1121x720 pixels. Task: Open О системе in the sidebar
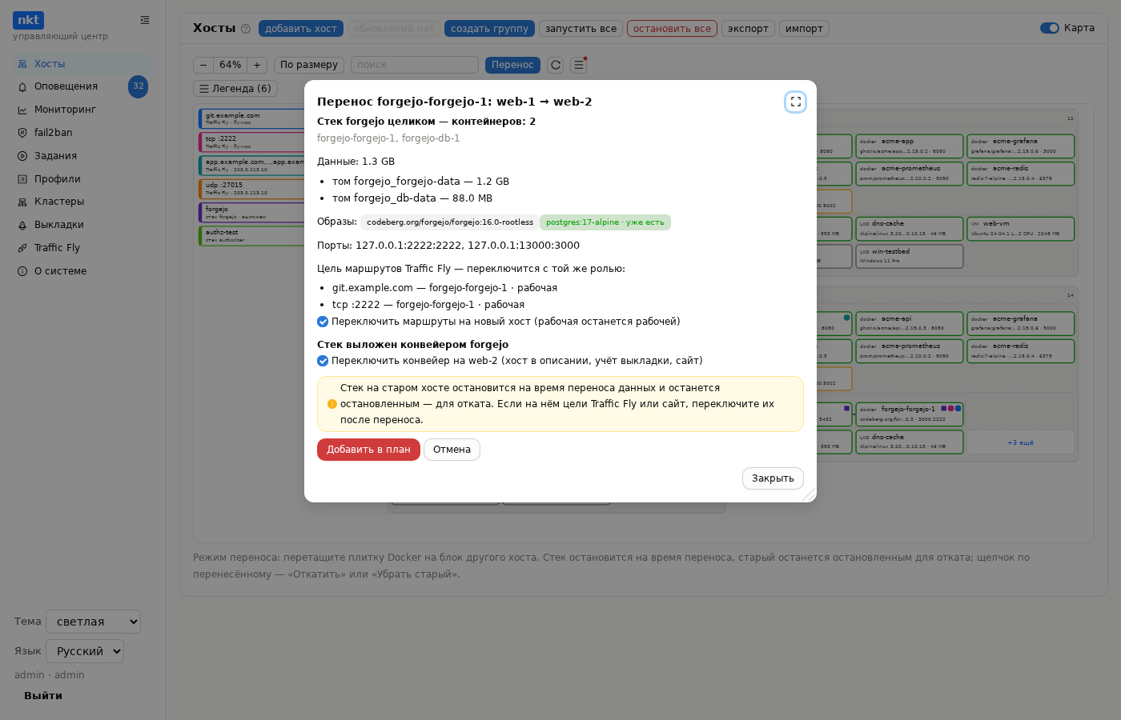[x=82, y=271]
